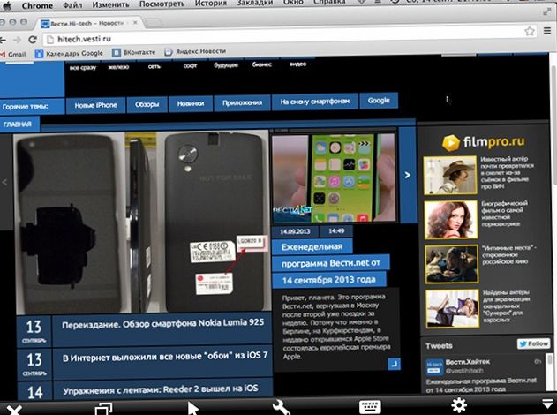Show the on-screen keyboard icon

[x=370, y=407]
